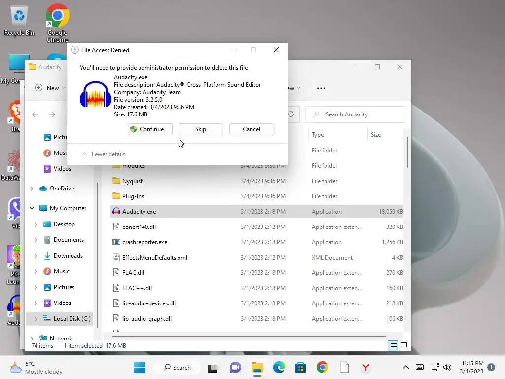Sort by the Type column header
505x379 pixels.
coord(318,135)
